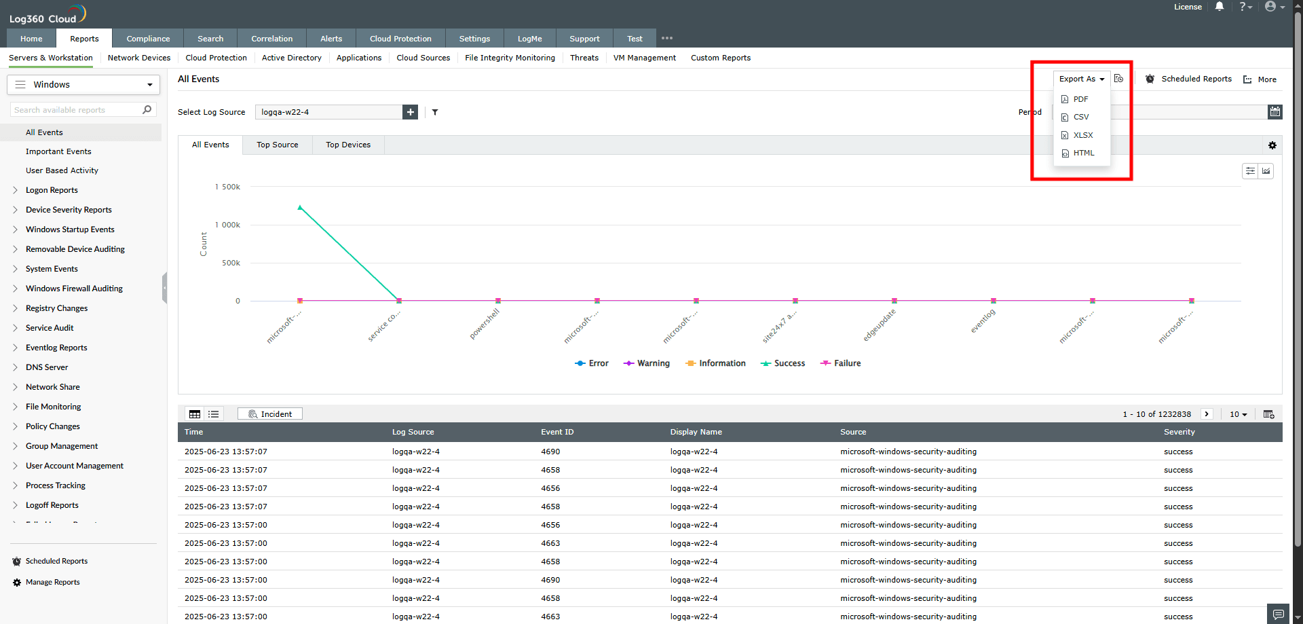Click the filter funnel icon beside log source

(x=435, y=112)
